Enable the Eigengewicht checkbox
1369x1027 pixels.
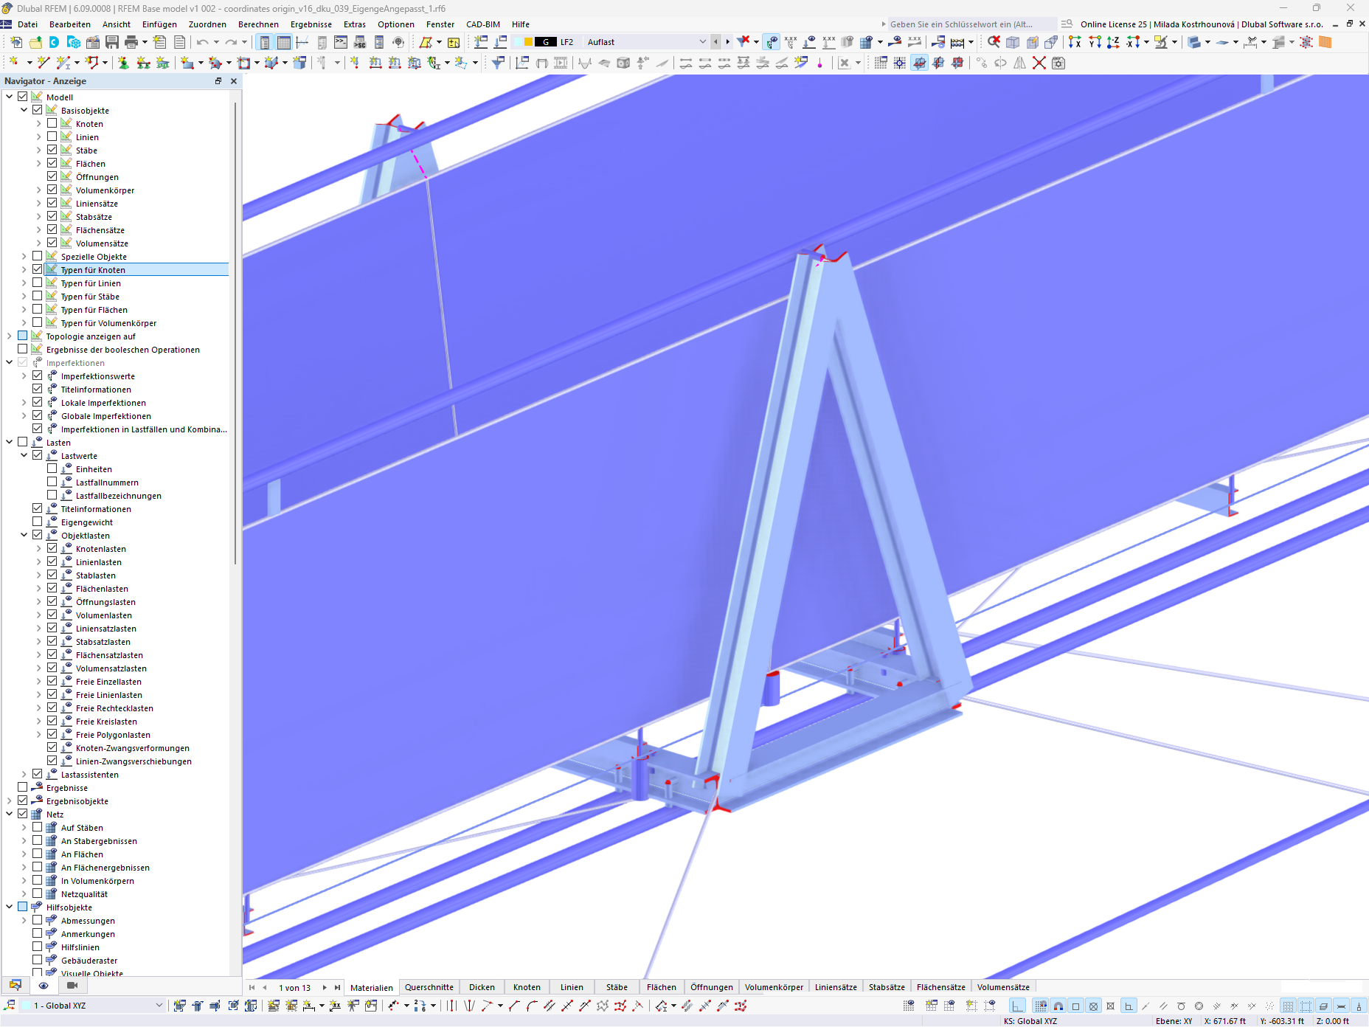click(37, 521)
